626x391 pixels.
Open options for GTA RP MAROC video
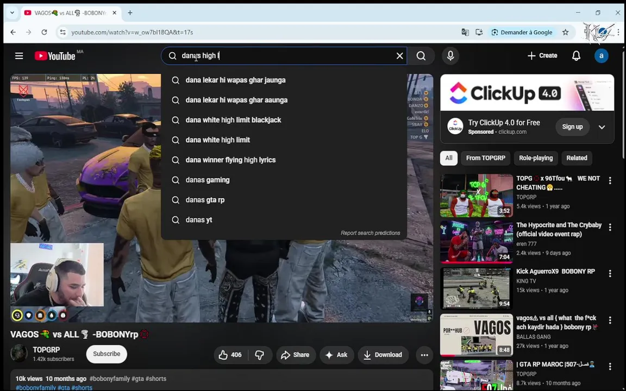tap(610, 367)
